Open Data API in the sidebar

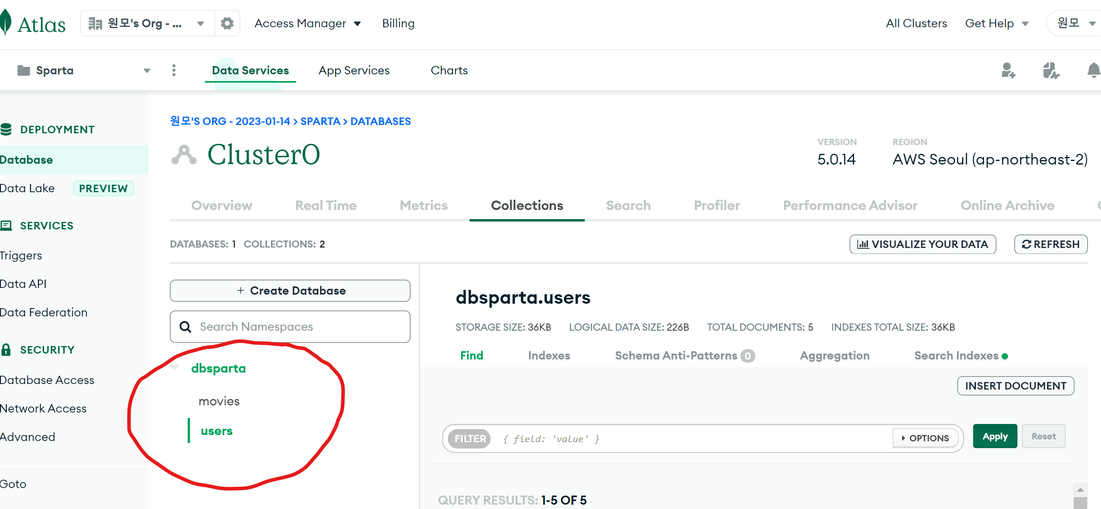[x=23, y=284]
